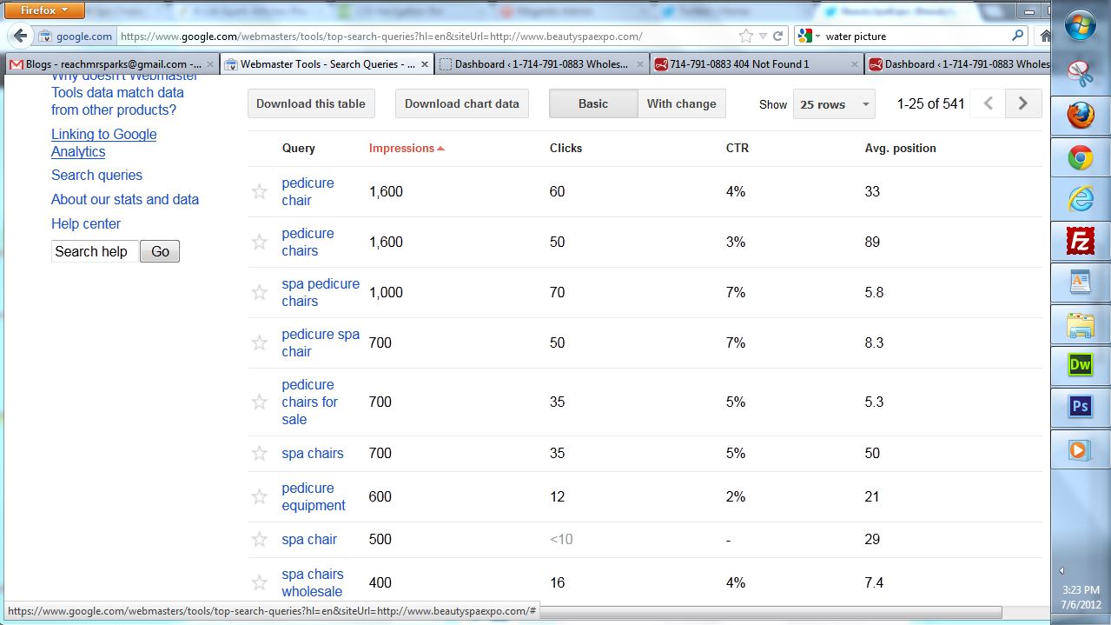1111x625 pixels.
Task: Open FileZilla from the taskbar
Action: 1080,241
